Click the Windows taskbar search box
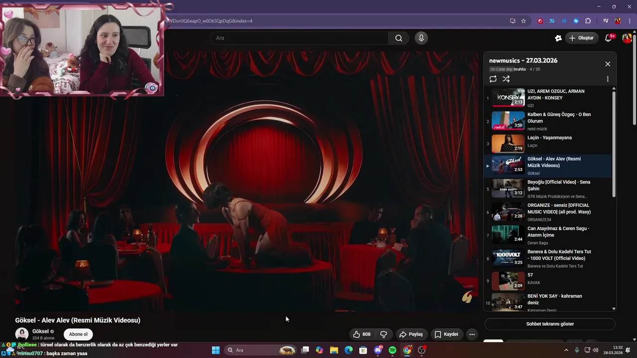This screenshot has width=637, height=358. [261, 350]
